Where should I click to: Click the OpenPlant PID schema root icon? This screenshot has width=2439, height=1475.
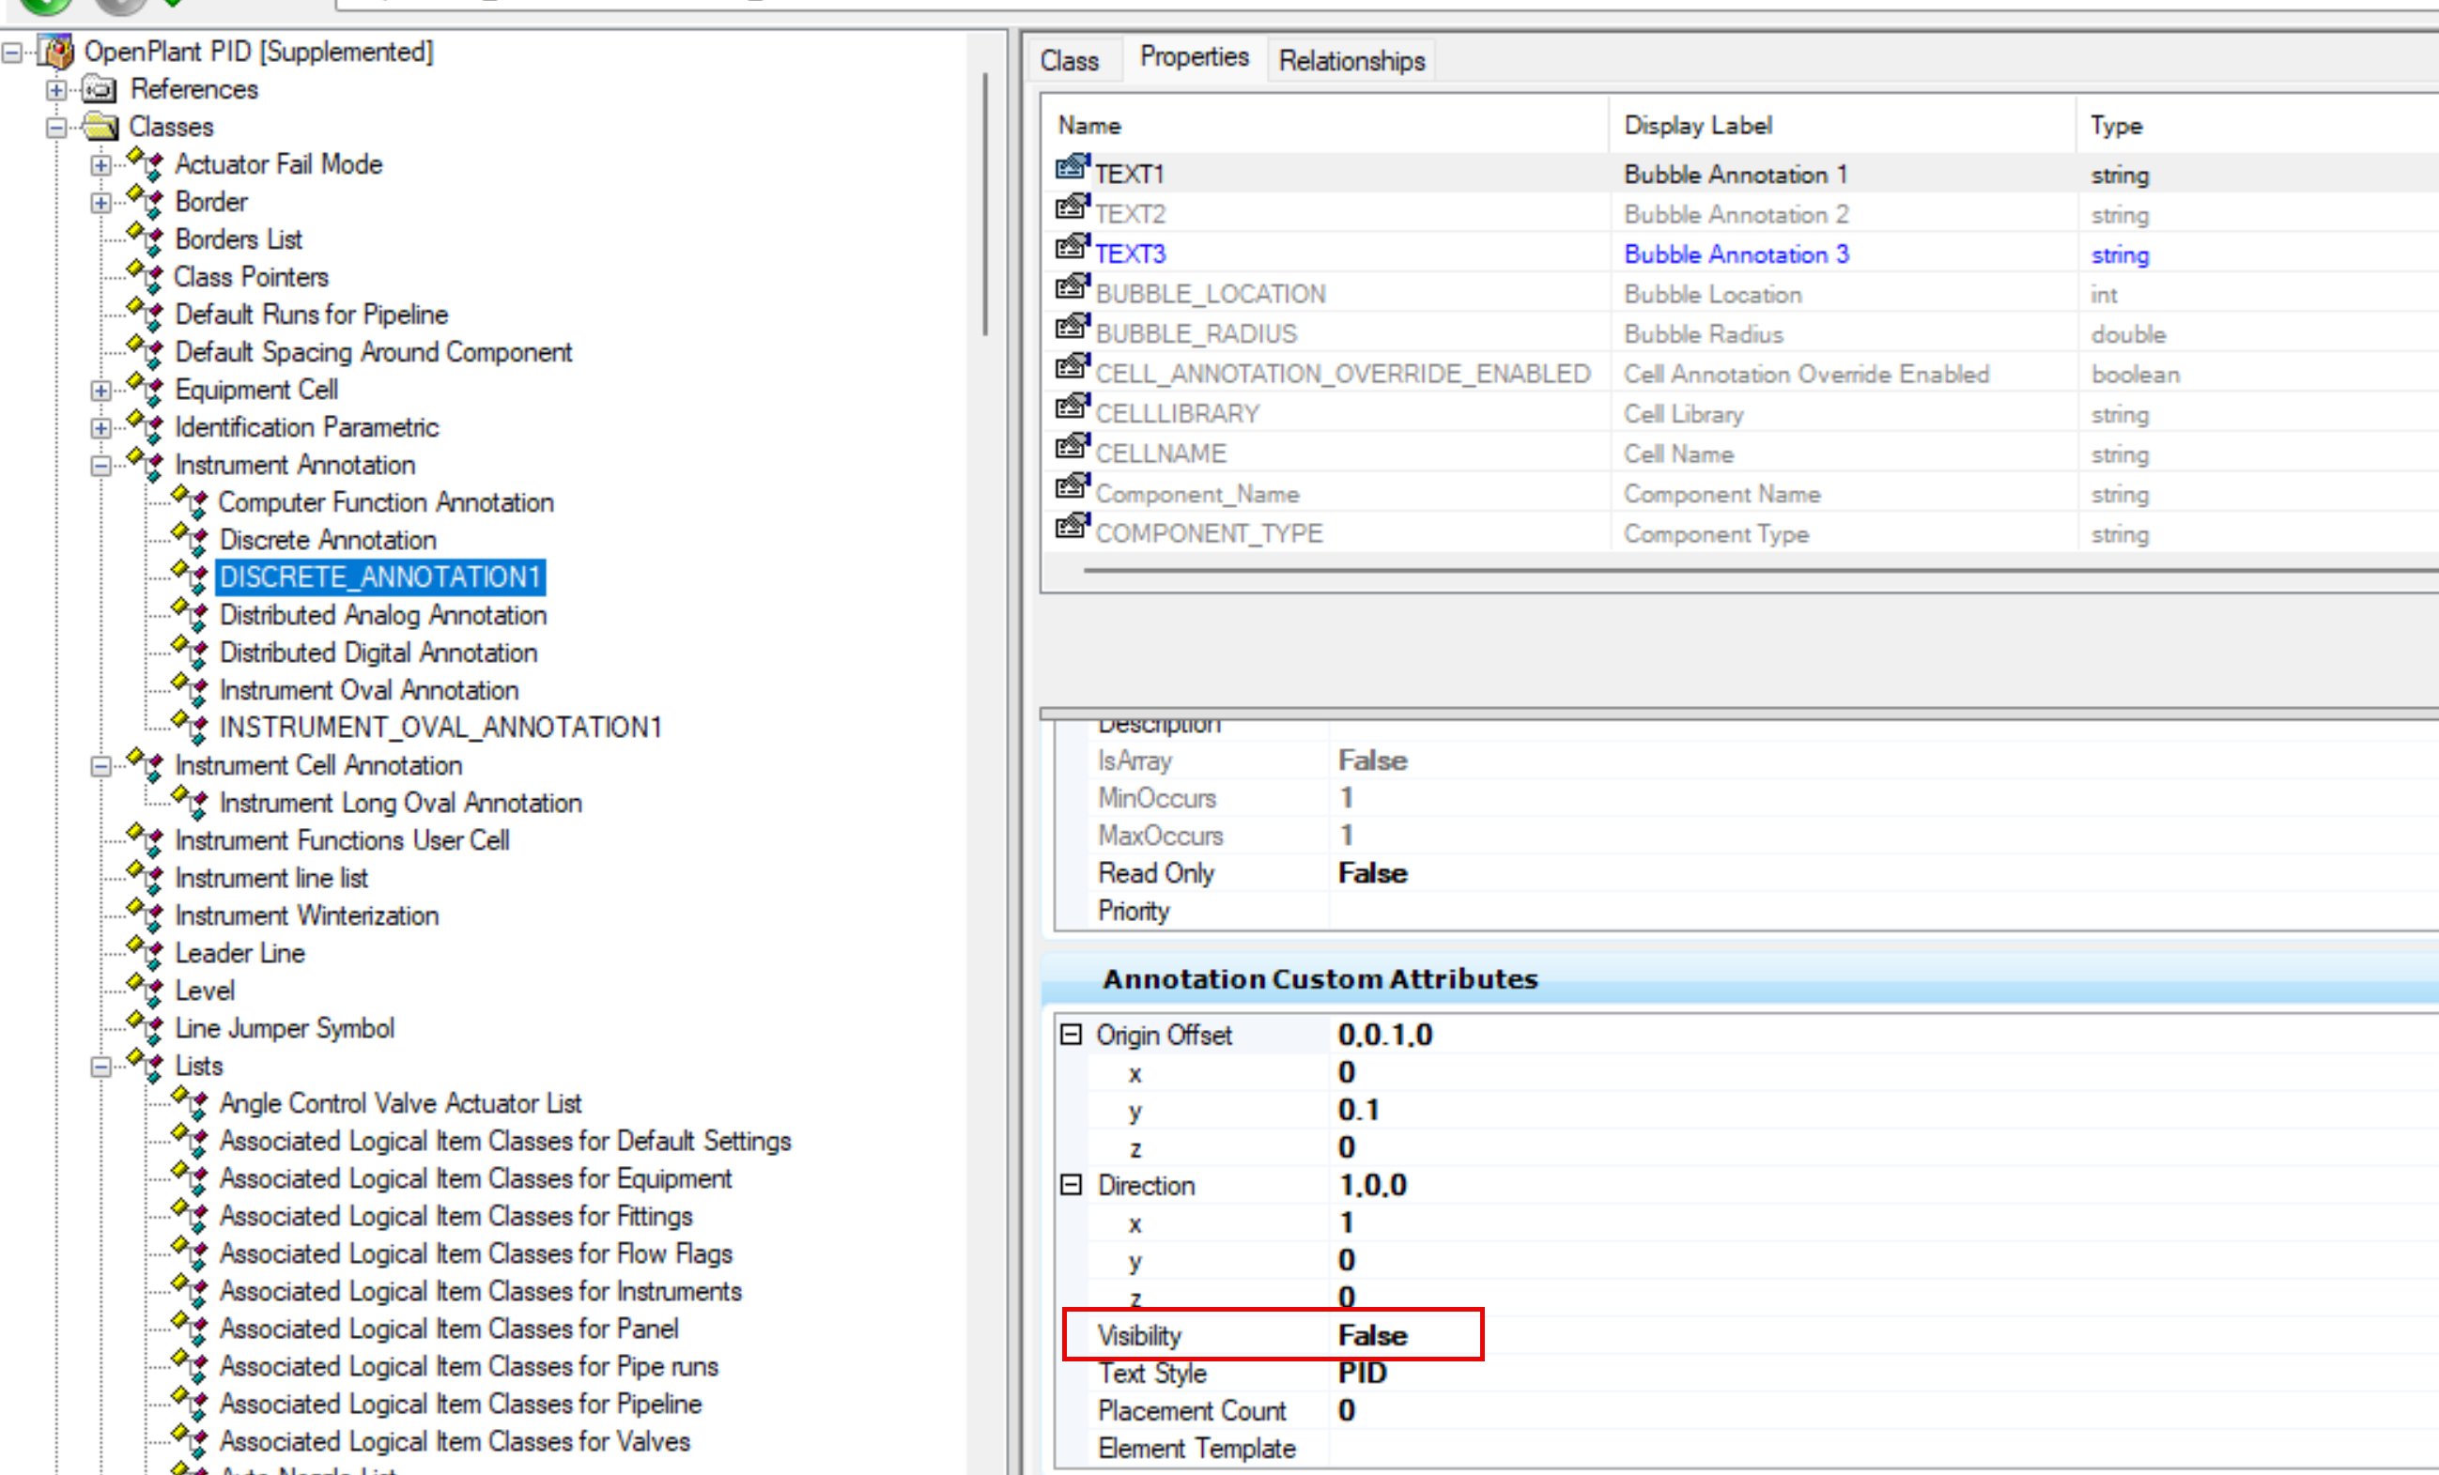57,51
